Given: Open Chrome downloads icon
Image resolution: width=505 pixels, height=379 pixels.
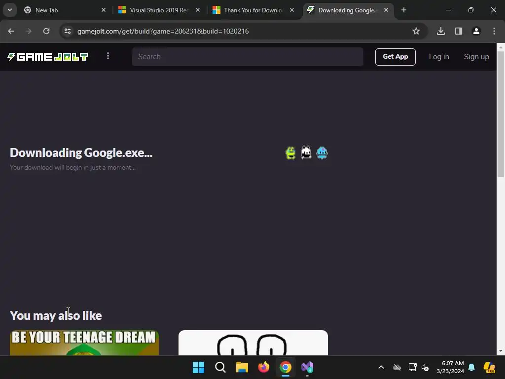Looking at the screenshot, I should coord(441,31).
